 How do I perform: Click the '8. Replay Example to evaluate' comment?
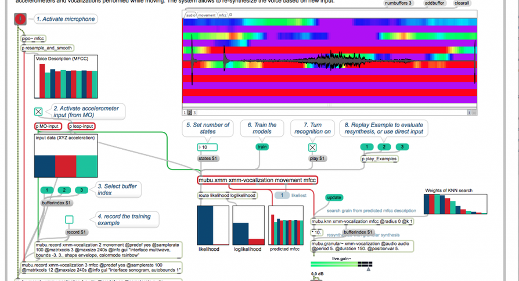384,128
